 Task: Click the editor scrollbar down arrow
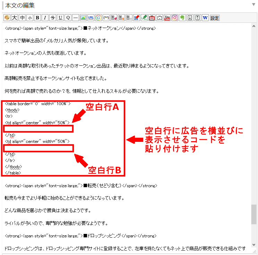coord(253,245)
